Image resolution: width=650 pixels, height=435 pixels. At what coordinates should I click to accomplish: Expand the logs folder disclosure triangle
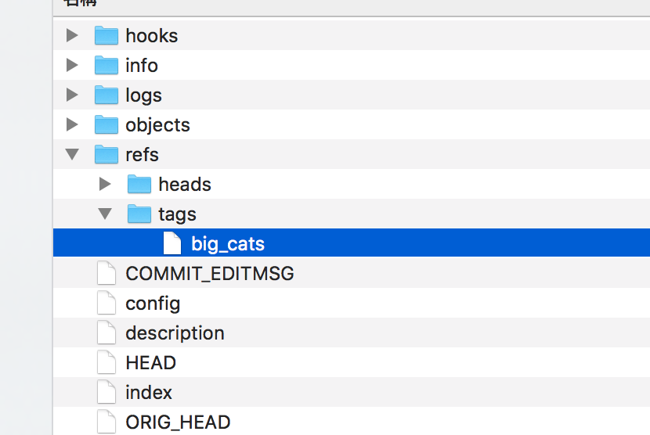tap(73, 95)
